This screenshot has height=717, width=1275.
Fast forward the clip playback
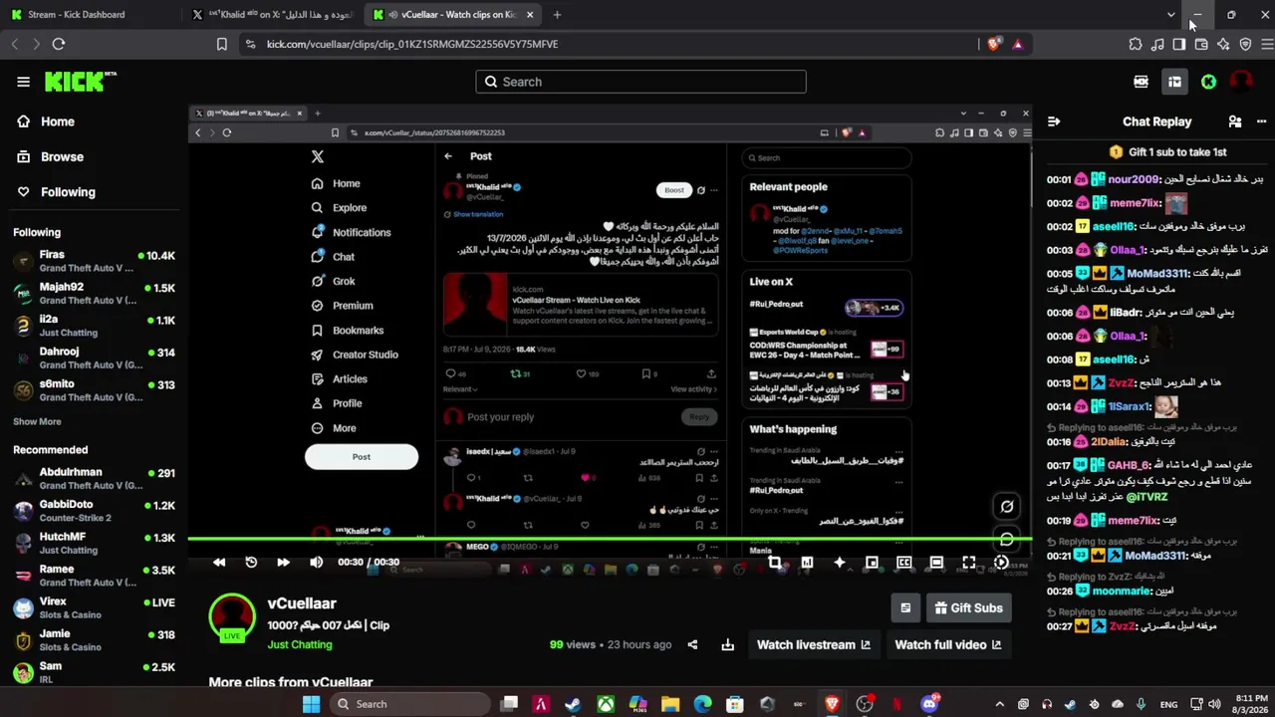click(x=283, y=562)
